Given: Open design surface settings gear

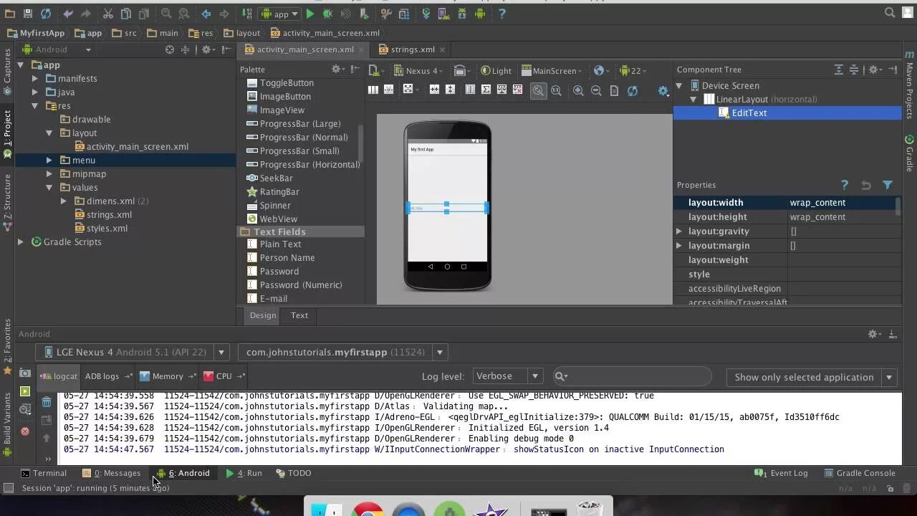Looking at the screenshot, I should click(x=663, y=91).
